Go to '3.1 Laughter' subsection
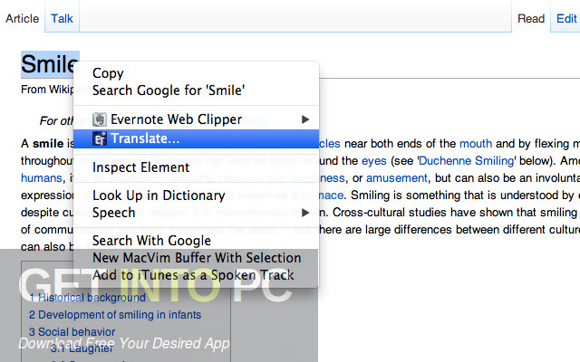The height and width of the screenshot is (362, 580). tap(82, 348)
